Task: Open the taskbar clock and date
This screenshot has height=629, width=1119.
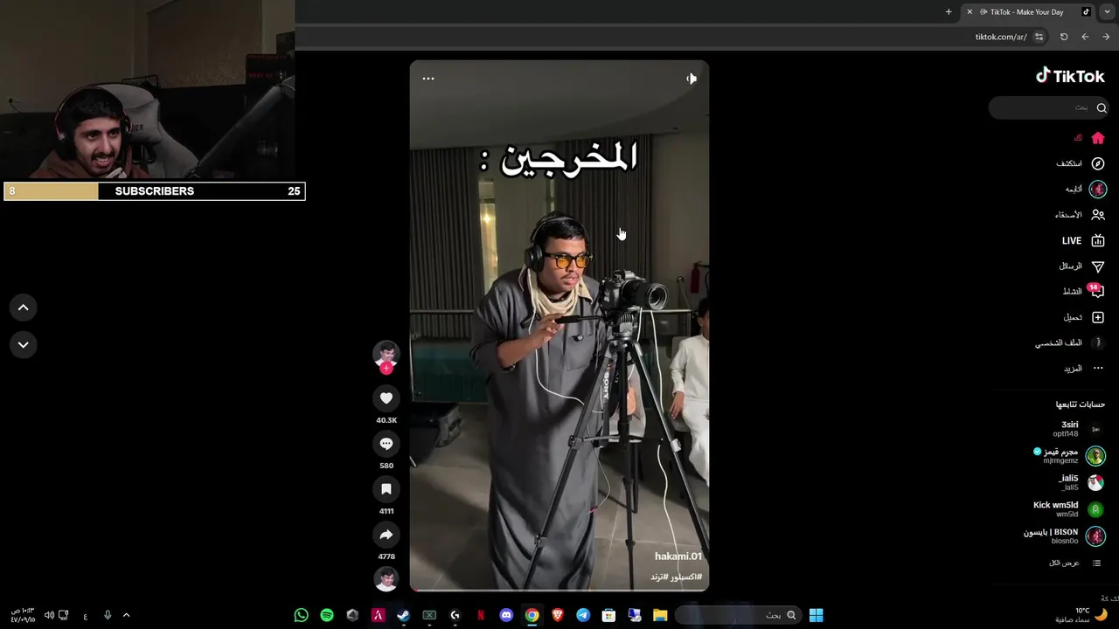Action: (23, 615)
